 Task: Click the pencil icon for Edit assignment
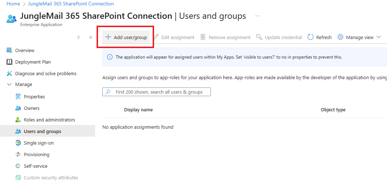coord(156,37)
